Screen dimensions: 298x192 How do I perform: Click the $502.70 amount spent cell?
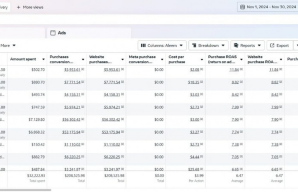tap(38, 70)
